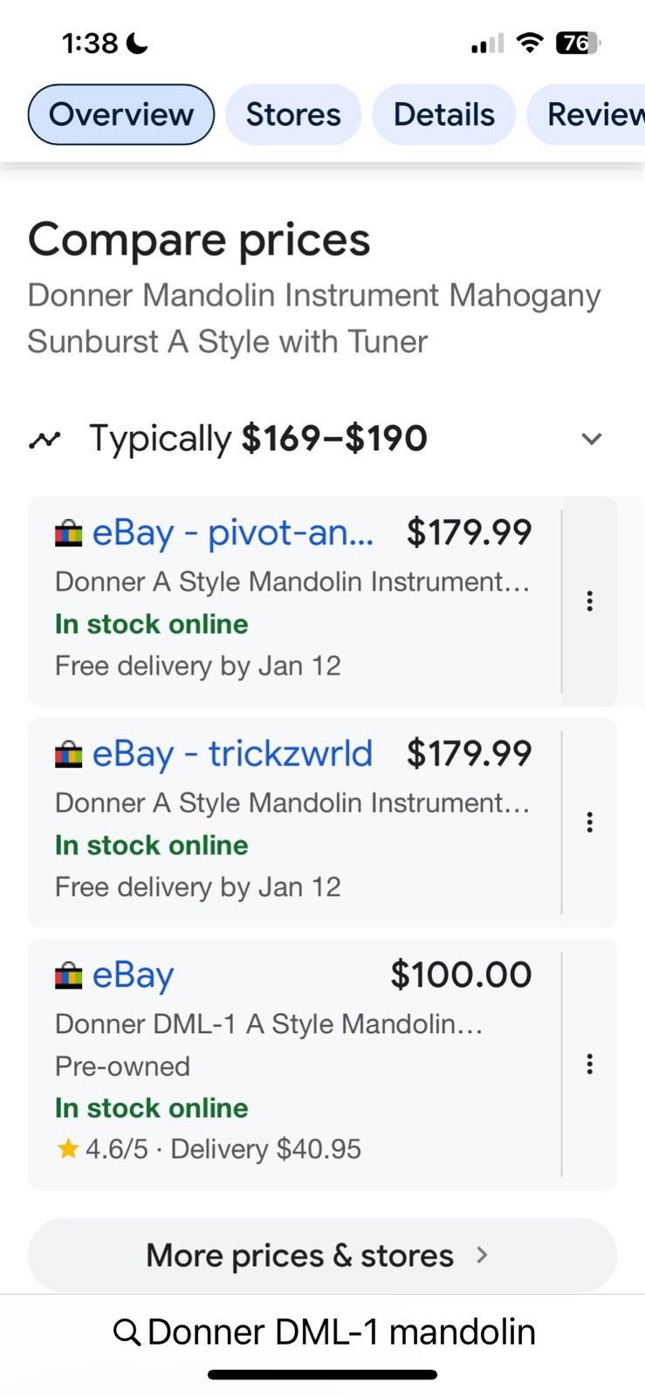Image resolution: width=645 pixels, height=1396 pixels.
Task: Switch to the Details tab
Action: pos(444,114)
